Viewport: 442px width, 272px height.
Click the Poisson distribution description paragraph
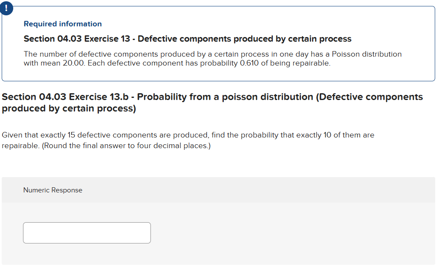coord(212,59)
